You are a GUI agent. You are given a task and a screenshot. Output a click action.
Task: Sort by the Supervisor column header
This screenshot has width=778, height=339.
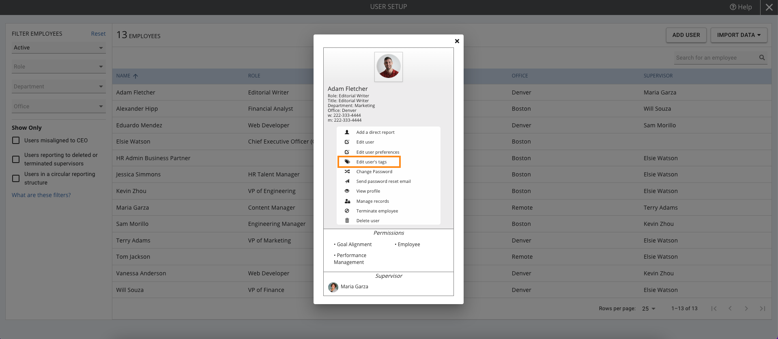click(658, 76)
